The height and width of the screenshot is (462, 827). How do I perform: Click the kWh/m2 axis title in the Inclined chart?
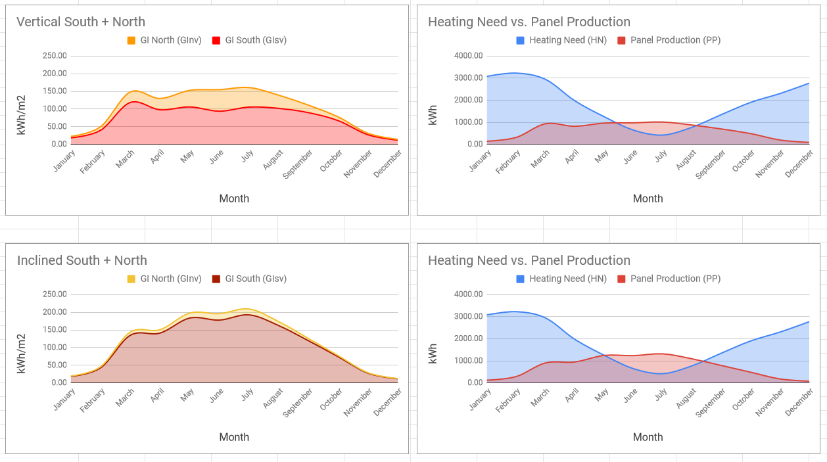click(x=22, y=354)
